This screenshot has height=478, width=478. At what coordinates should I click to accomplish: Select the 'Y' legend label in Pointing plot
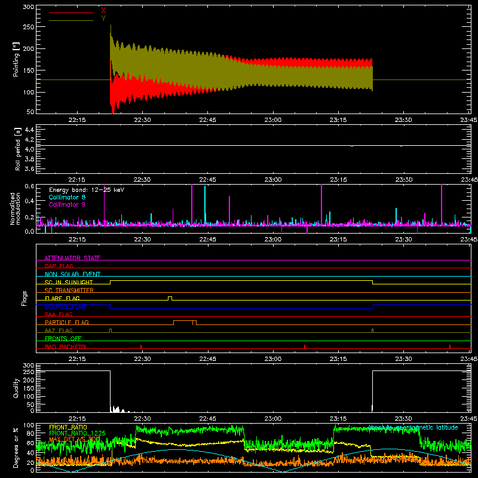click(103, 19)
